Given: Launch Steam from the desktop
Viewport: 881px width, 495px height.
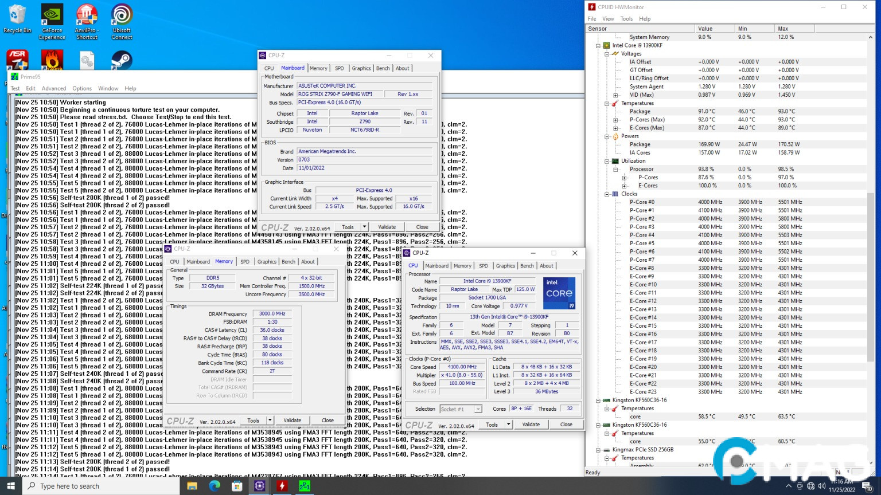Looking at the screenshot, I should [122, 60].
